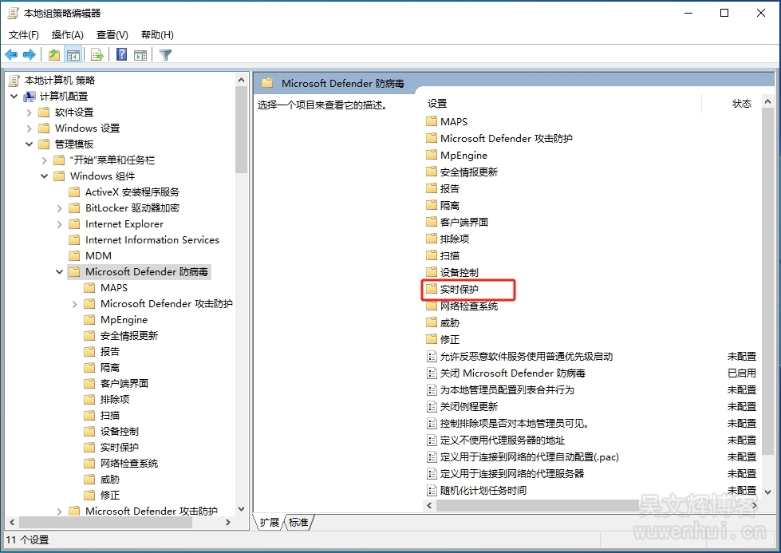The width and height of the screenshot is (781, 553).
Task: Expand the 软件设置 tree node
Action: [30, 113]
